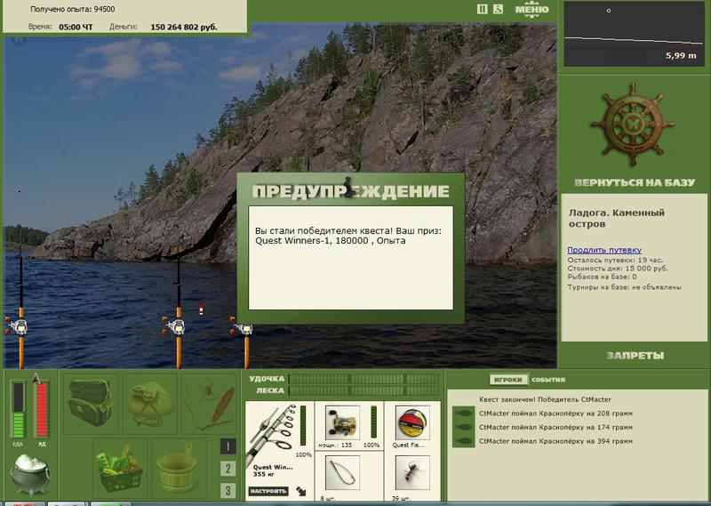Click the arrow icon beside НАСТРОИТЬ
The height and width of the screenshot is (506, 711).
pyautogui.click(x=301, y=491)
